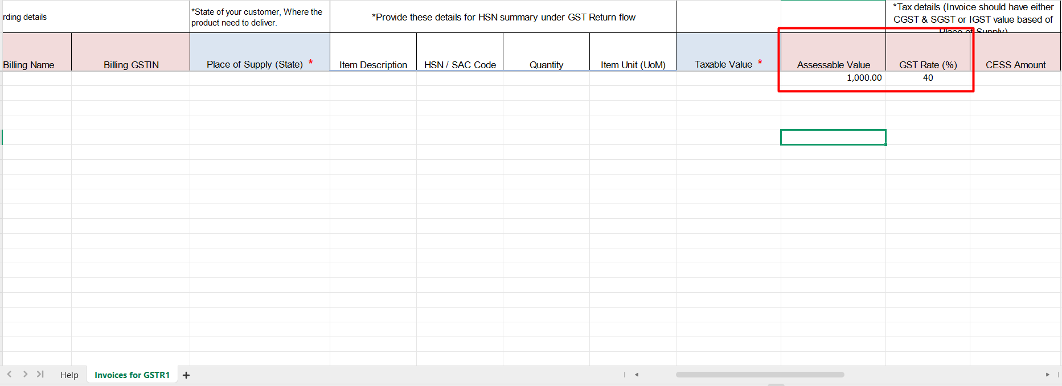Select the Place of Supply (State) header
The height and width of the screenshot is (386, 1062).
click(260, 53)
